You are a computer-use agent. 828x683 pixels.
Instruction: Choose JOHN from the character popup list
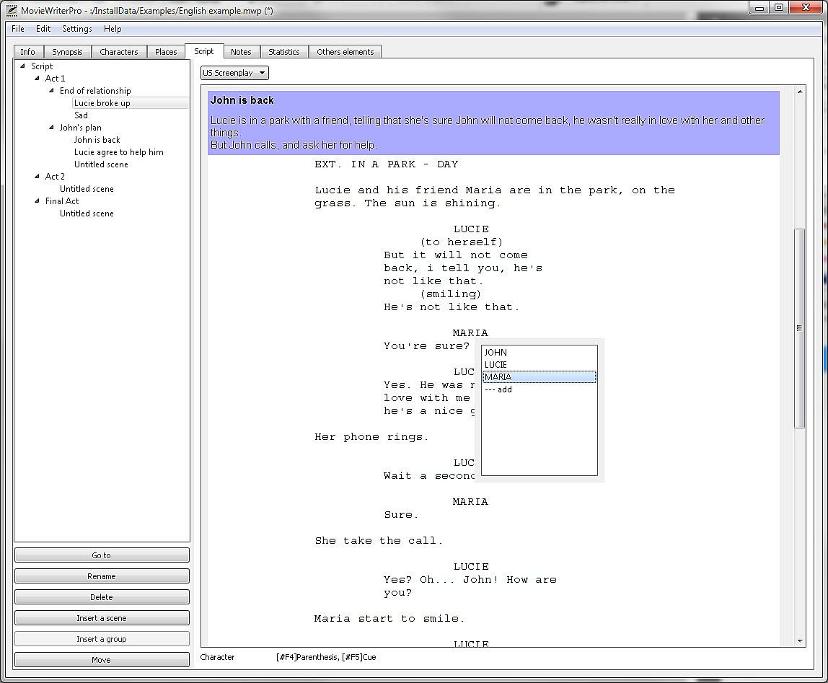496,353
